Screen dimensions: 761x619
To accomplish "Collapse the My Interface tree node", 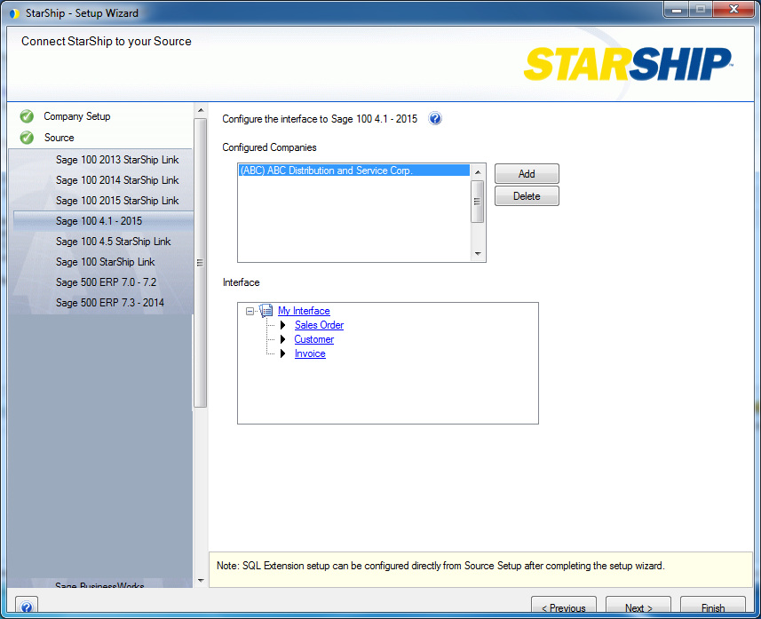I will pos(250,311).
